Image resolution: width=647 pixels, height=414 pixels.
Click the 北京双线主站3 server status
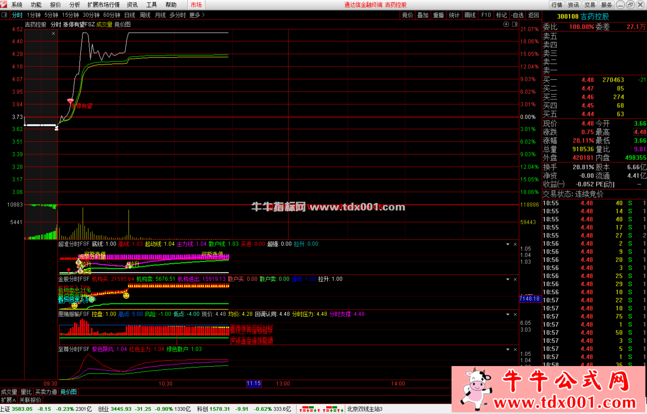point(365,409)
